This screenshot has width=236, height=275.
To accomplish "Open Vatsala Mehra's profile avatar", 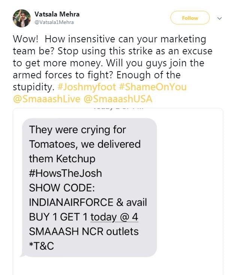I will pos(22,18).
